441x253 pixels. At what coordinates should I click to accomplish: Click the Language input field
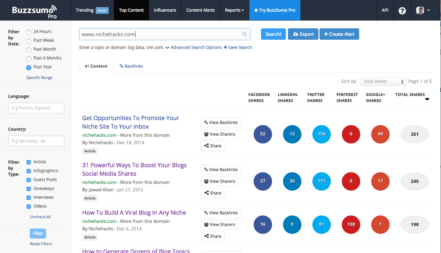pyautogui.click(x=36, y=108)
